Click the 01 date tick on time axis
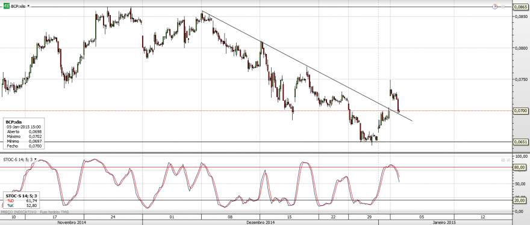This screenshot has width=530, height=225. 172,217
